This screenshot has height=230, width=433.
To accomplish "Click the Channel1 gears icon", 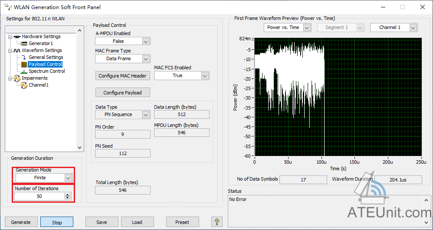I will (24, 85).
